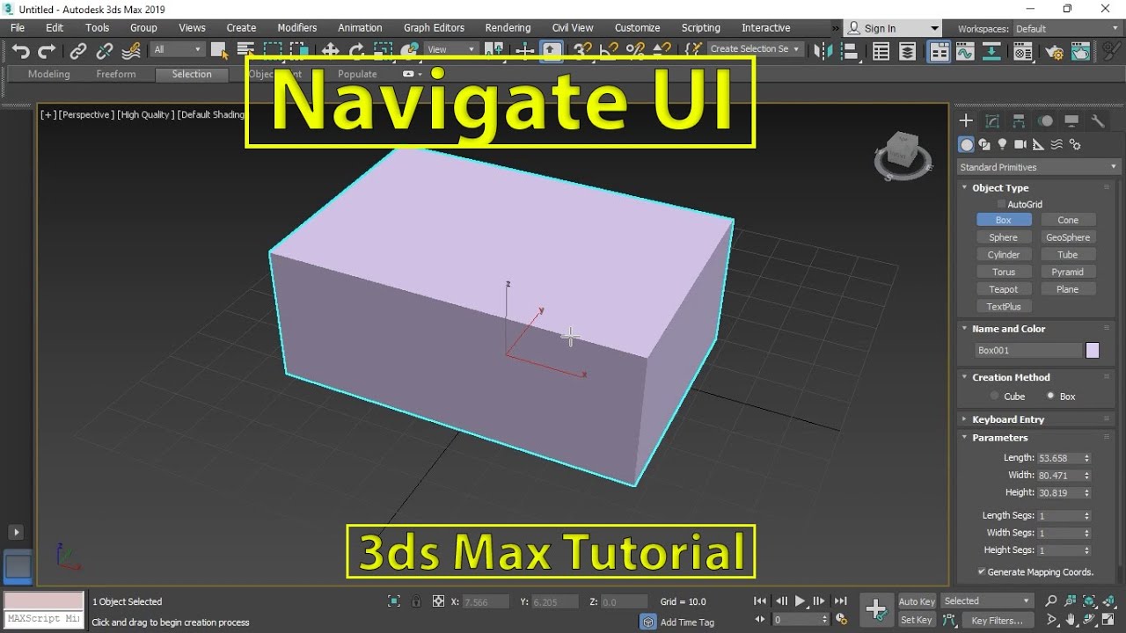Open the View reference coordinate dropdown

451,49
